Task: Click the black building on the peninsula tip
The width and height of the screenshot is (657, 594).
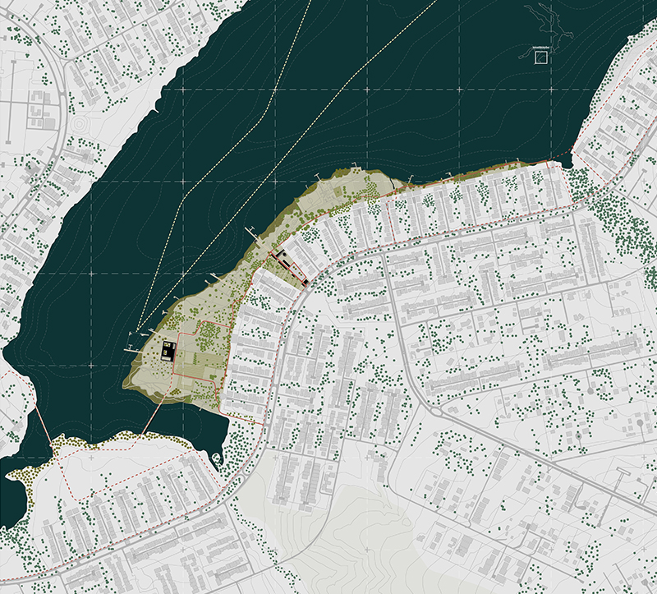Action: (168, 352)
